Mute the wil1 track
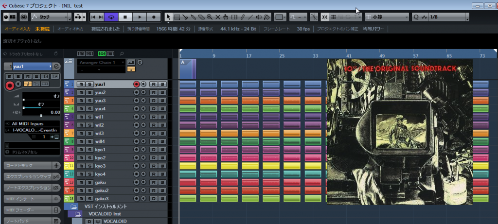Image resolution: width=498 pixels, height=224 pixels. (81, 117)
